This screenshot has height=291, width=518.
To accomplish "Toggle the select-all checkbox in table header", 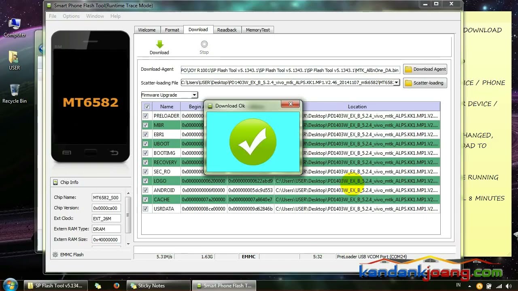I will (147, 107).
